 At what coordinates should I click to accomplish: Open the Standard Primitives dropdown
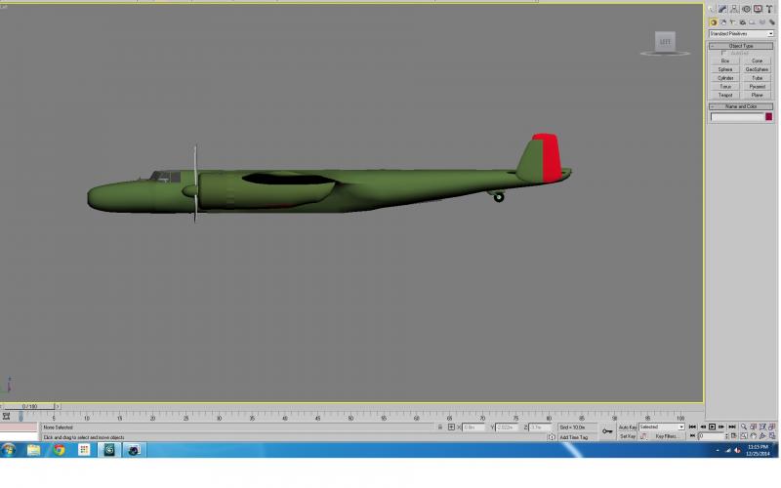tap(741, 34)
